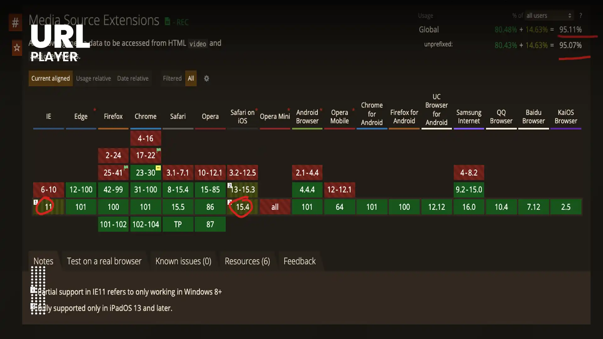Open the all users dropdown

point(549,15)
